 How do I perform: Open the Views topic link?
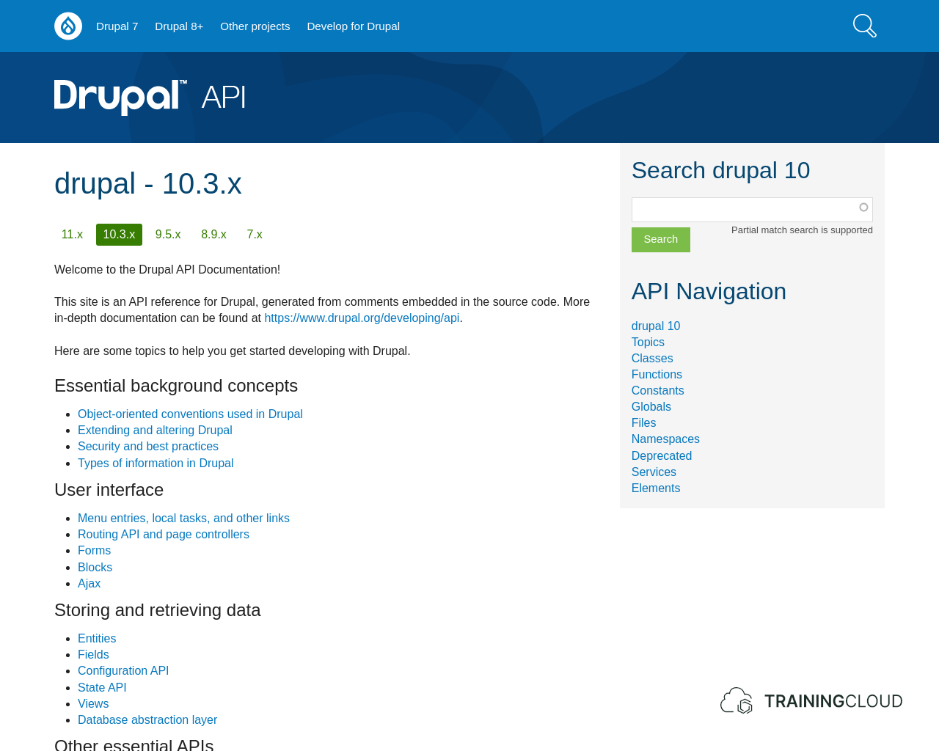click(x=93, y=704)
